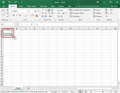Switch to the Review tab
120x93 pixels.
click(61, 6)
